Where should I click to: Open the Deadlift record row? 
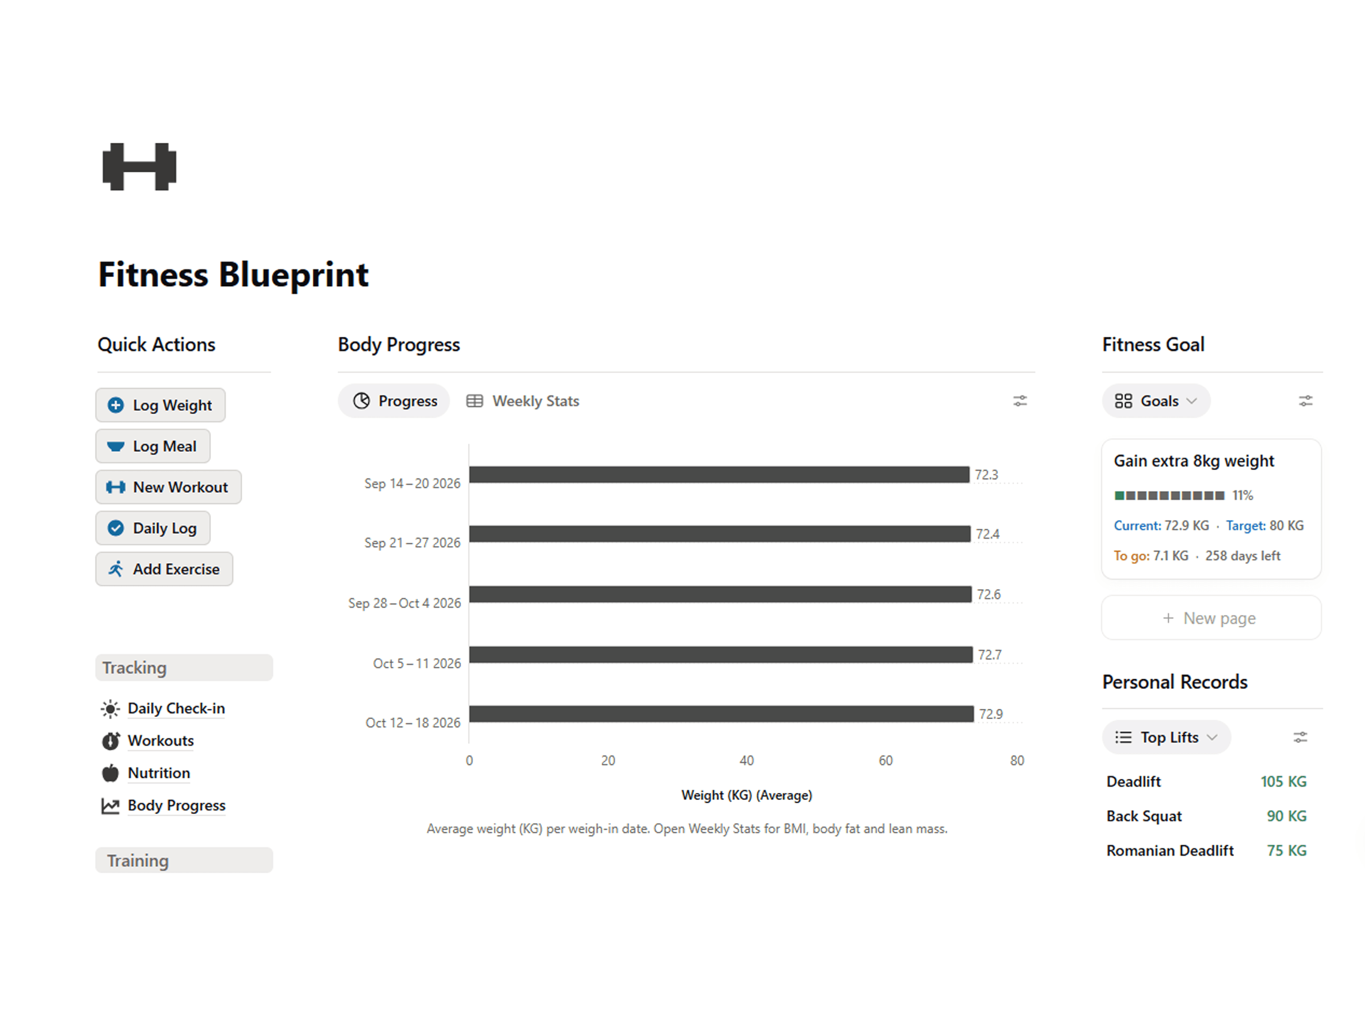(1206, 782)
